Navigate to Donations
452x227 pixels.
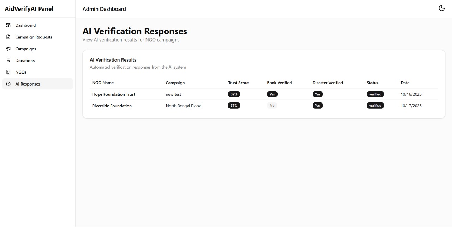37,61
